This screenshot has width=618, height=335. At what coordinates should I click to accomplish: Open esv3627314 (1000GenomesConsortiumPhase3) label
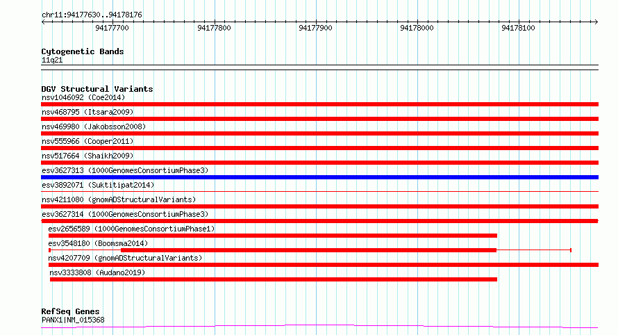(x=125, y=214)
